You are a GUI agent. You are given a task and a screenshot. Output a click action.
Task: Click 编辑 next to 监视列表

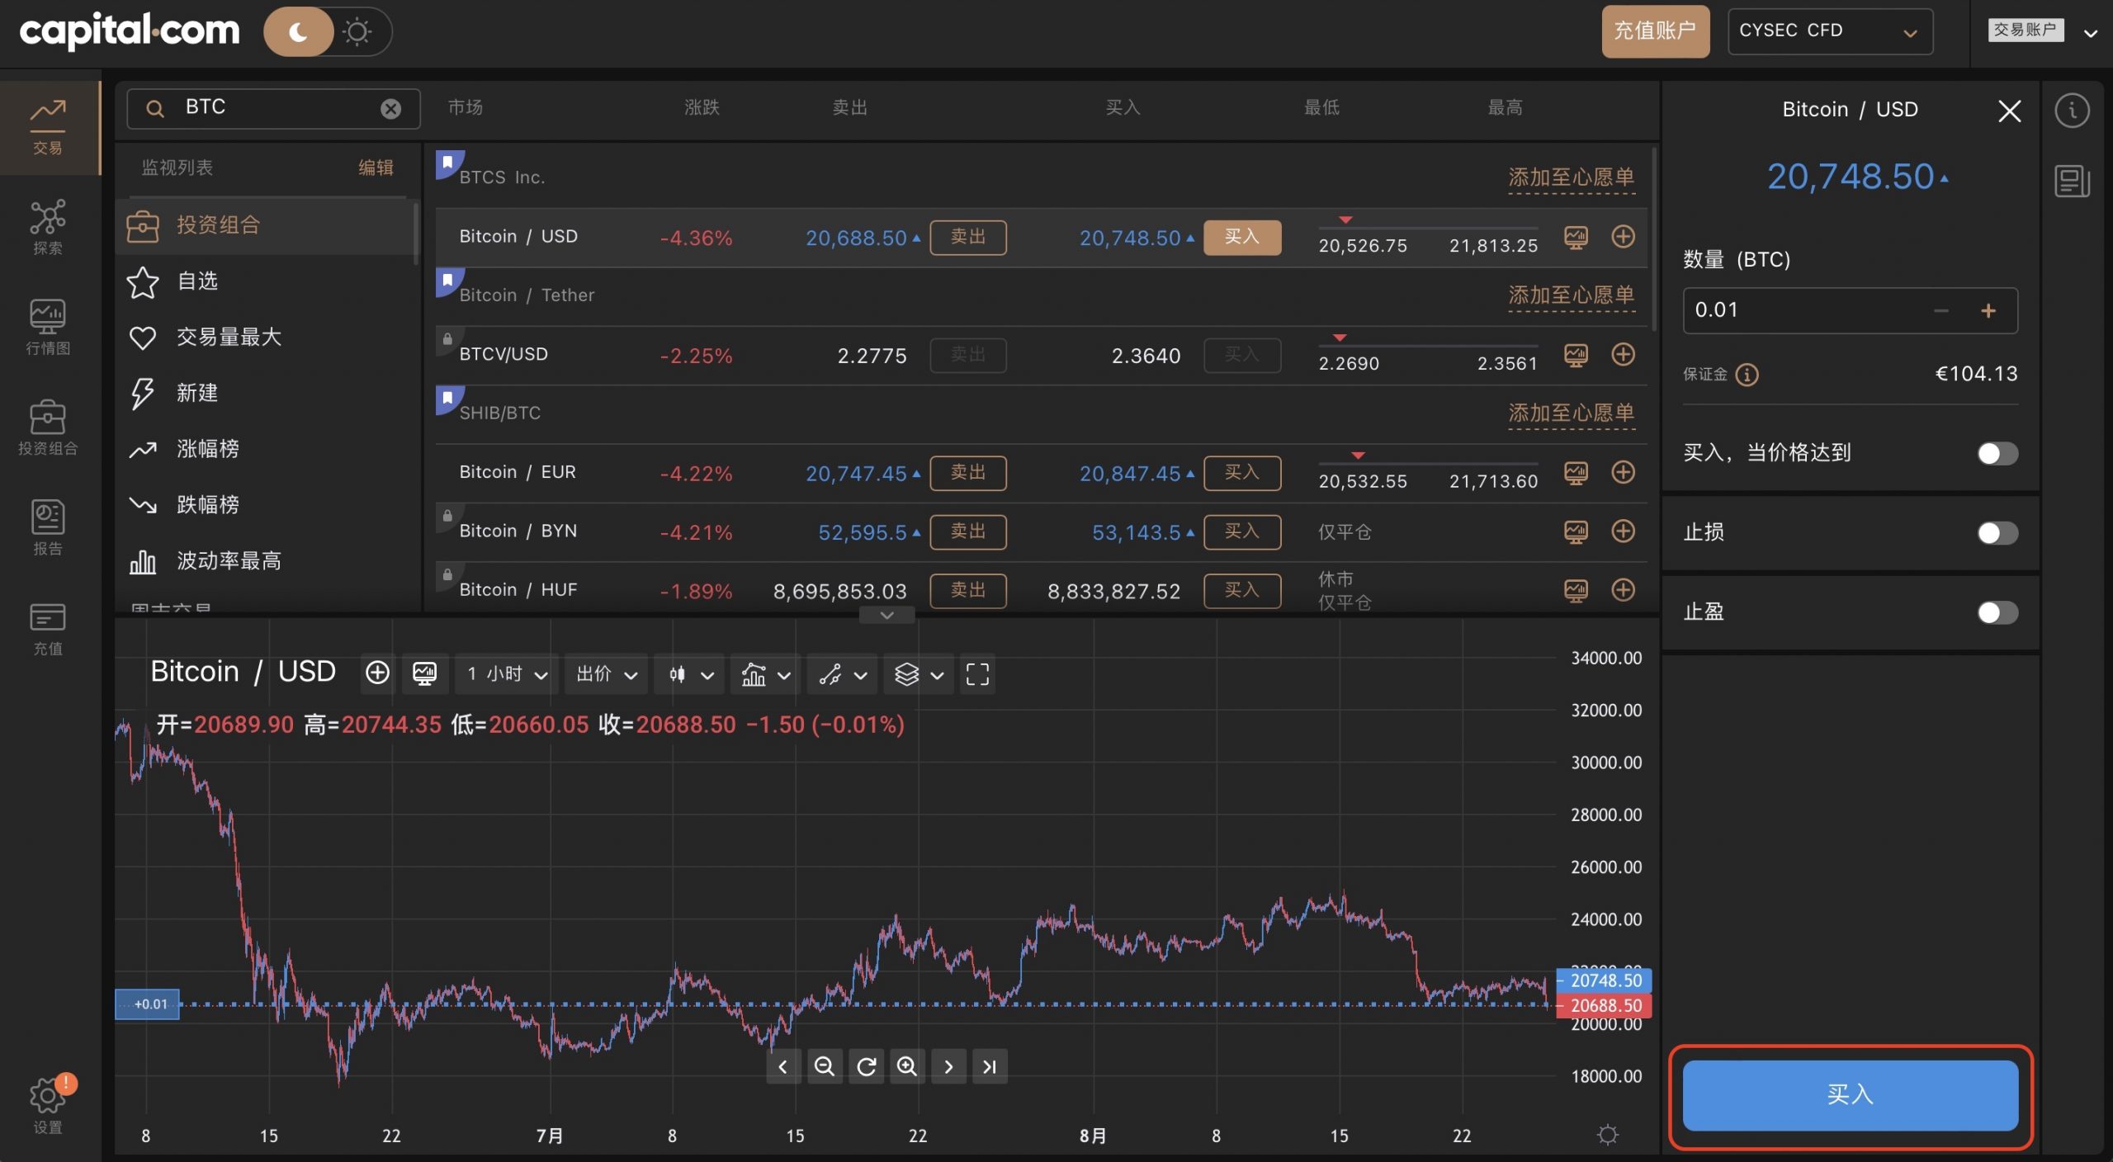[x=376, y=168]
